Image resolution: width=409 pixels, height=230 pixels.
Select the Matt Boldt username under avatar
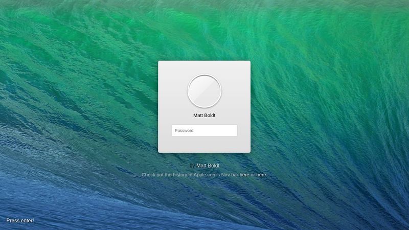(x=204, y=116)
